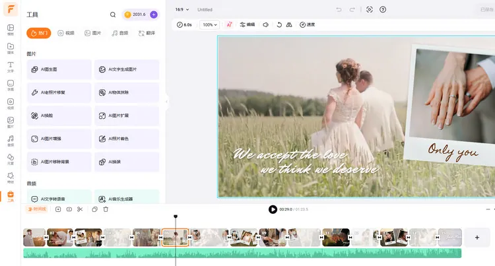Click the play button
This screenshot has width=495, height=266.
[x=273, y=209]
